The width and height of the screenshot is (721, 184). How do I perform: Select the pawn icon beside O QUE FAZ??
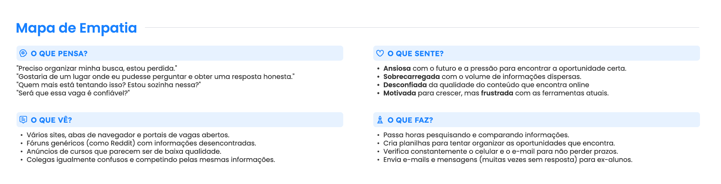(x=380, y=120)
